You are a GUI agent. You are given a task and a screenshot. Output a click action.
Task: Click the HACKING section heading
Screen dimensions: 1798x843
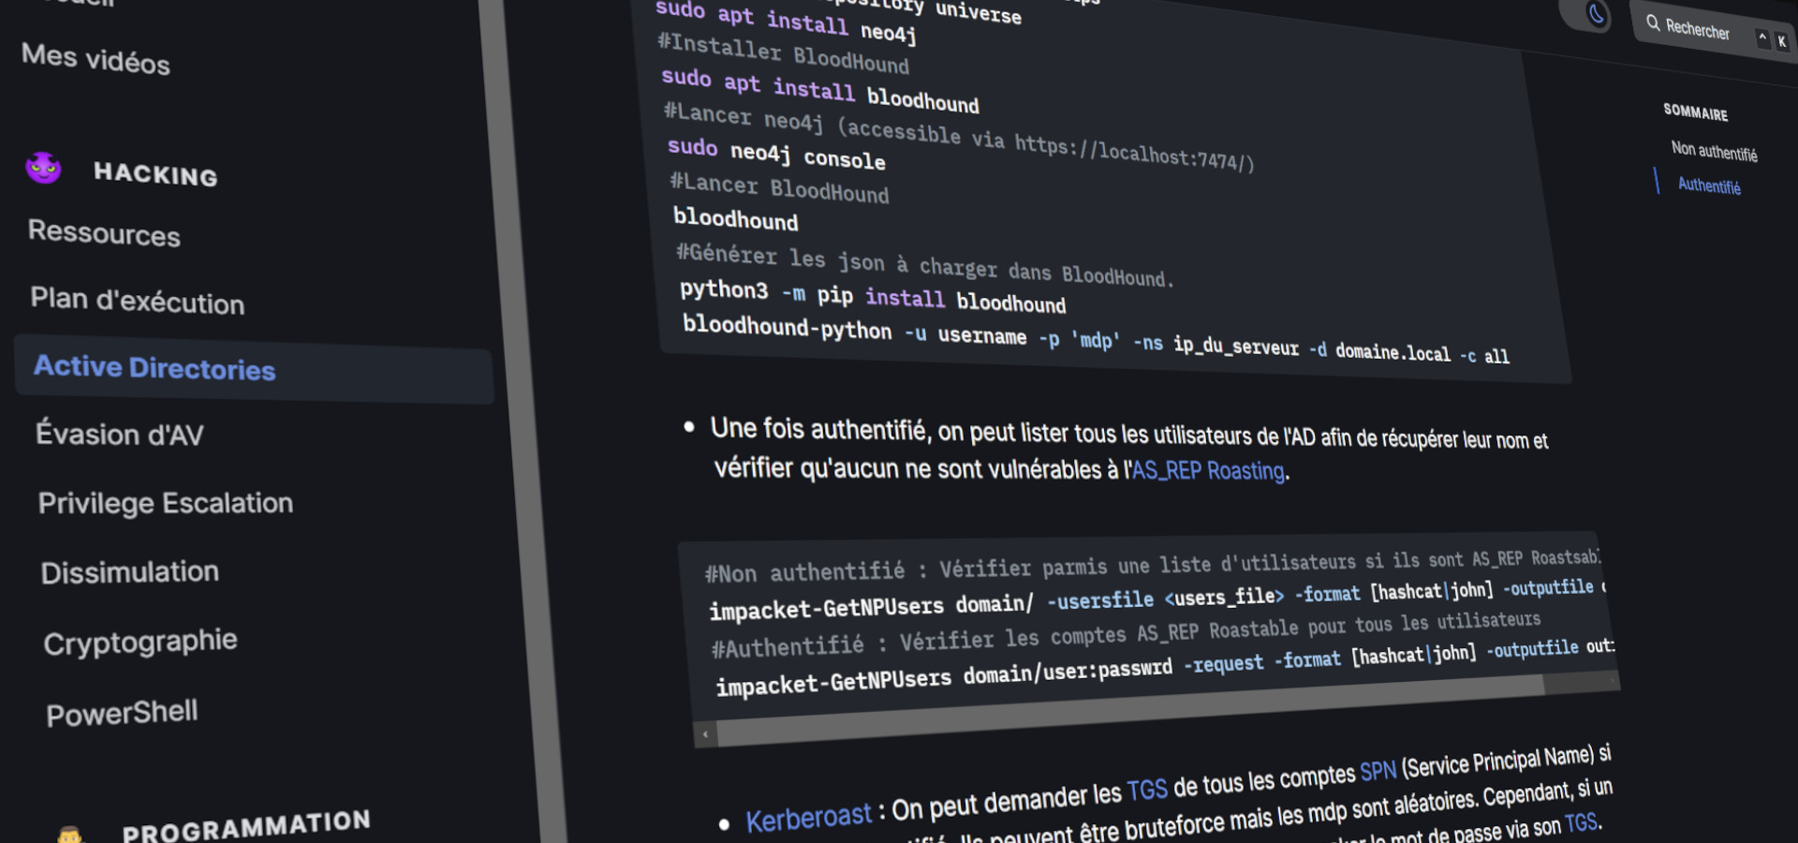point(155,173)
